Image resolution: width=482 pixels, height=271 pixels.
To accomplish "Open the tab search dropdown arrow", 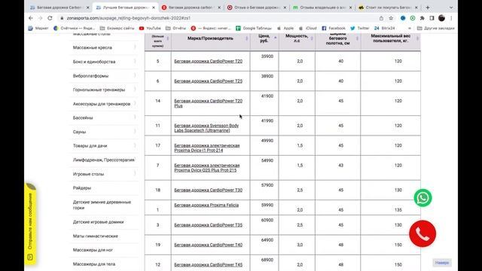I will tap(451, 8).
